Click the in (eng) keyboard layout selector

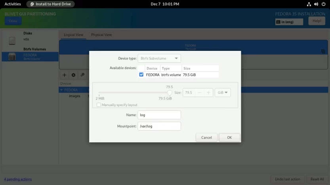pos(289,22)
